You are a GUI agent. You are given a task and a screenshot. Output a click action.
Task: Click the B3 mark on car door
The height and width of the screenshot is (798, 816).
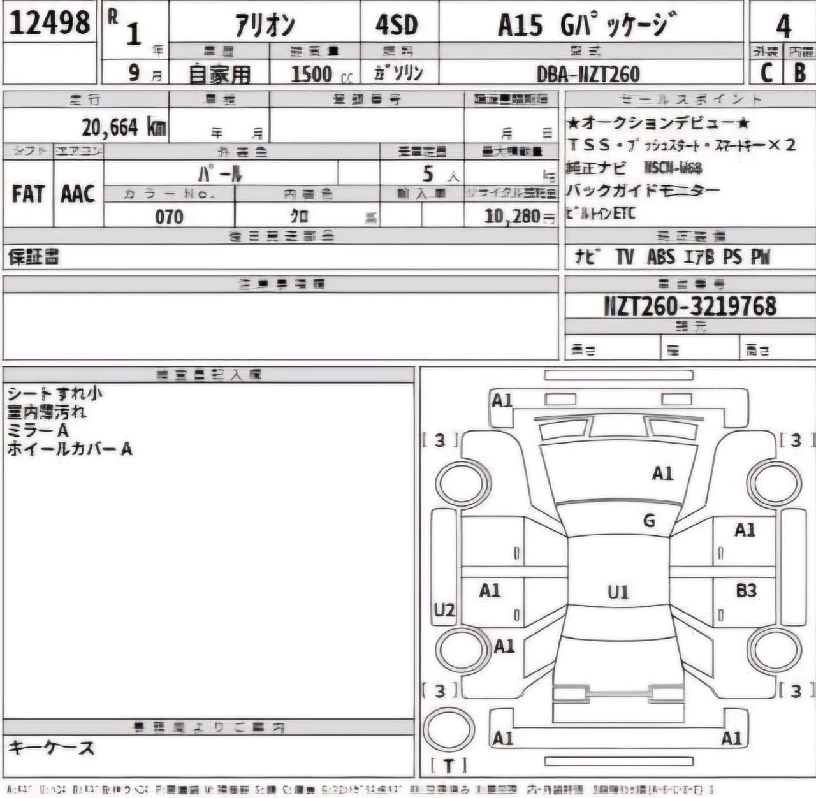(x=746, y=591)
